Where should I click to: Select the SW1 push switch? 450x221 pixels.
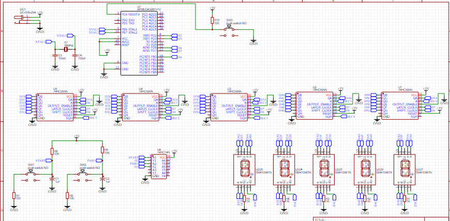pyautogui.click(x=31, y=176)
